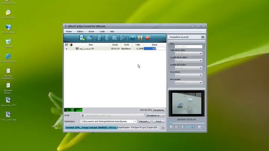269x151 pixels.
Task: Click the video preview thumbnail
Action: 187,104
